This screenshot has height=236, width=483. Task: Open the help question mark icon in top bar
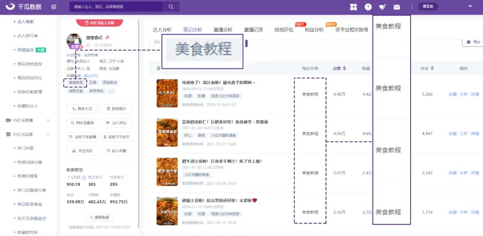368,7
